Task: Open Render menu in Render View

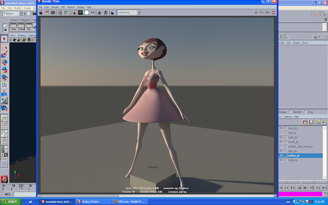Action: tap(55, 7)
